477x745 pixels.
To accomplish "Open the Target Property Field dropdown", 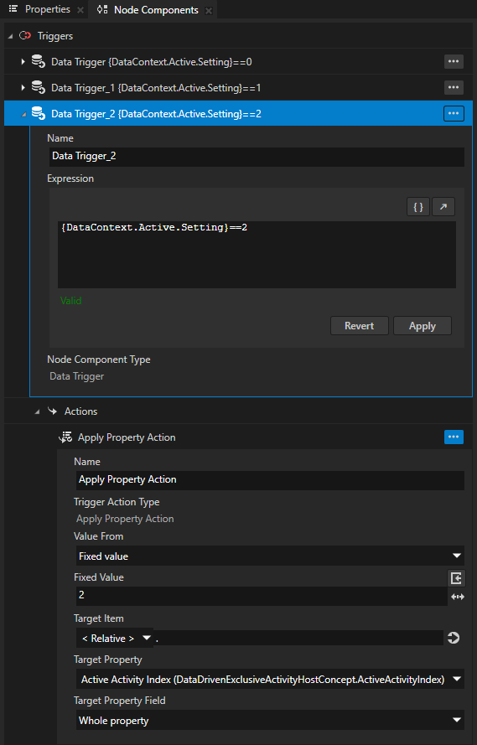I will pyautogui.click(x=270, y=721).
